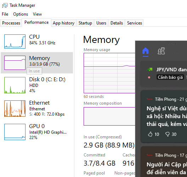Select the GPU 0 graph thumbnail
This screenshot has height=177, width=187.
click(x=15, y=132)
